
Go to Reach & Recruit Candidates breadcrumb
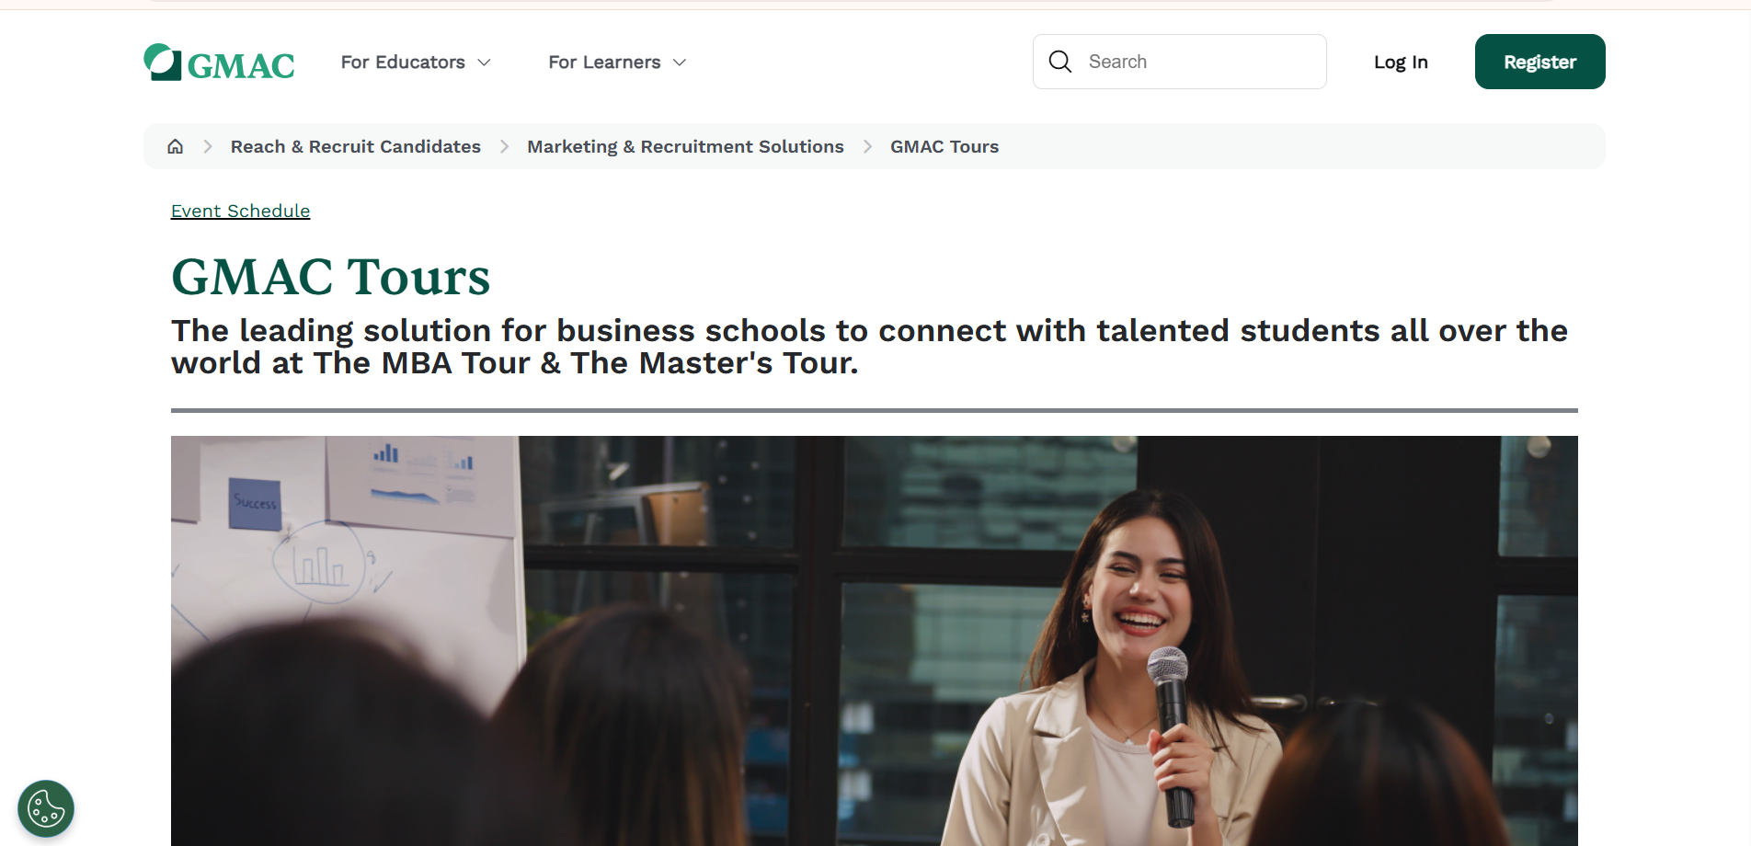click(355, 146)
